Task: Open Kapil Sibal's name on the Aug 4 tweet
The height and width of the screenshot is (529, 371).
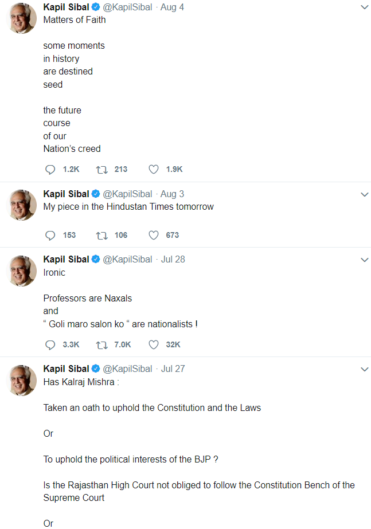Action: point(66,7)
